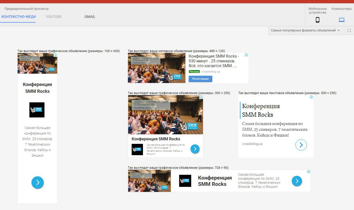354x210 pixels.
Task: Click blue arrow button in 160 × 600 ad
Action: point(38,183)
